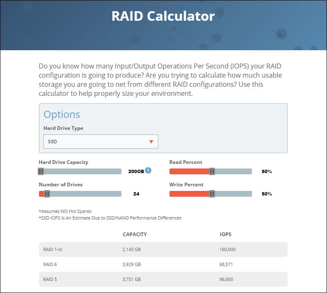Click the Number of Drives slider handle
327x293 pixels.
pyautogui.click(x=47, y=194)
